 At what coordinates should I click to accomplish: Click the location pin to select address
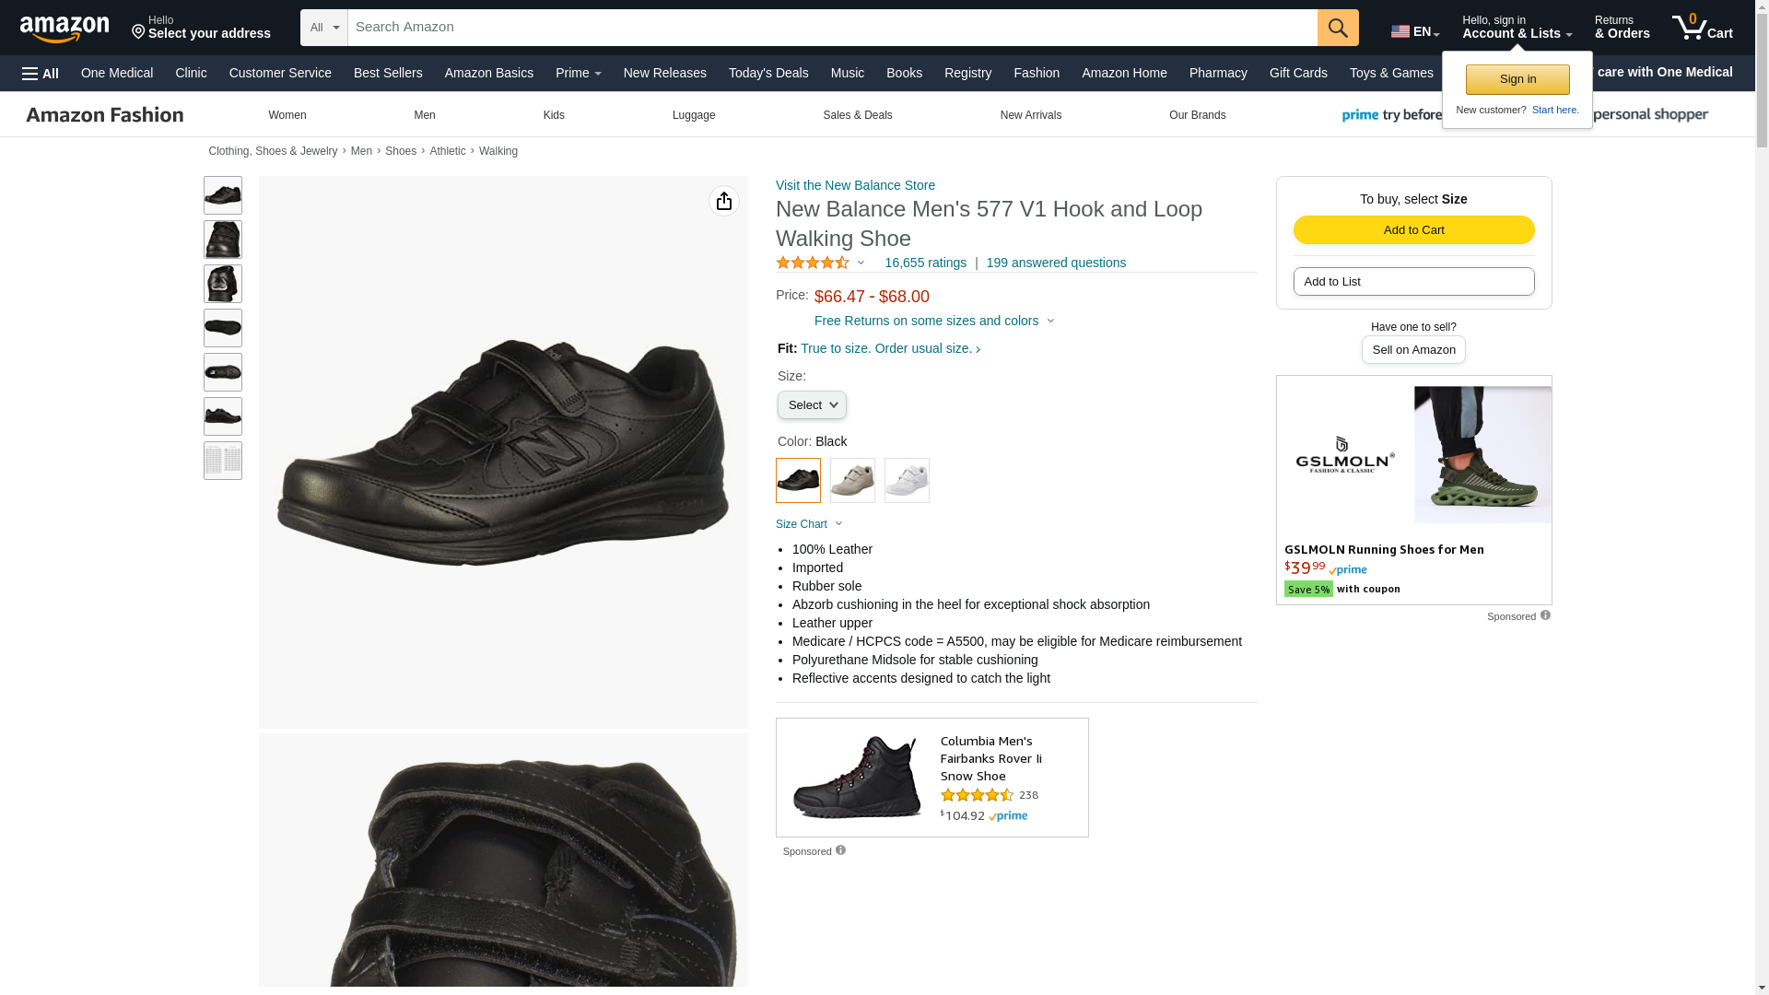[139, 32]
